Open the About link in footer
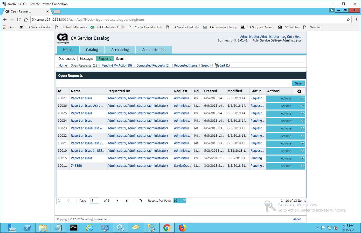This screenshot has height=233, width=361. click(x=297, y=219)
